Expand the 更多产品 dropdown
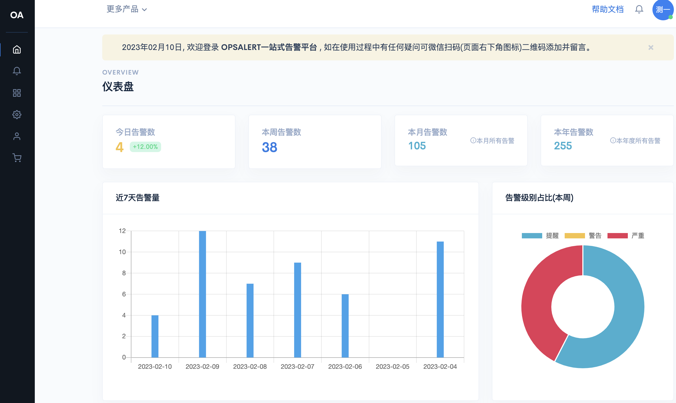 tap(127, 9)
